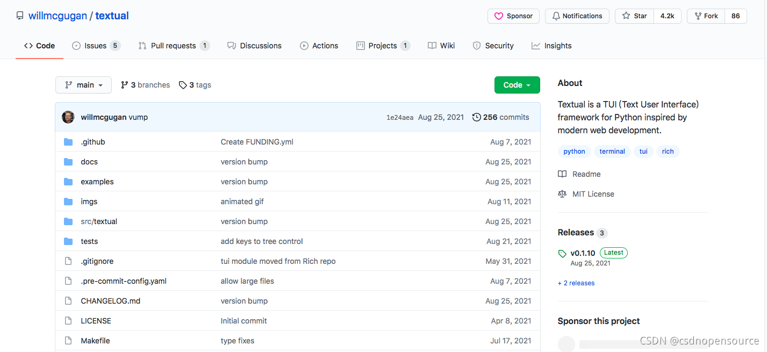Open the .pre-commit-config.yaml file name
The image size is (767, 352).
pos(124,281)
